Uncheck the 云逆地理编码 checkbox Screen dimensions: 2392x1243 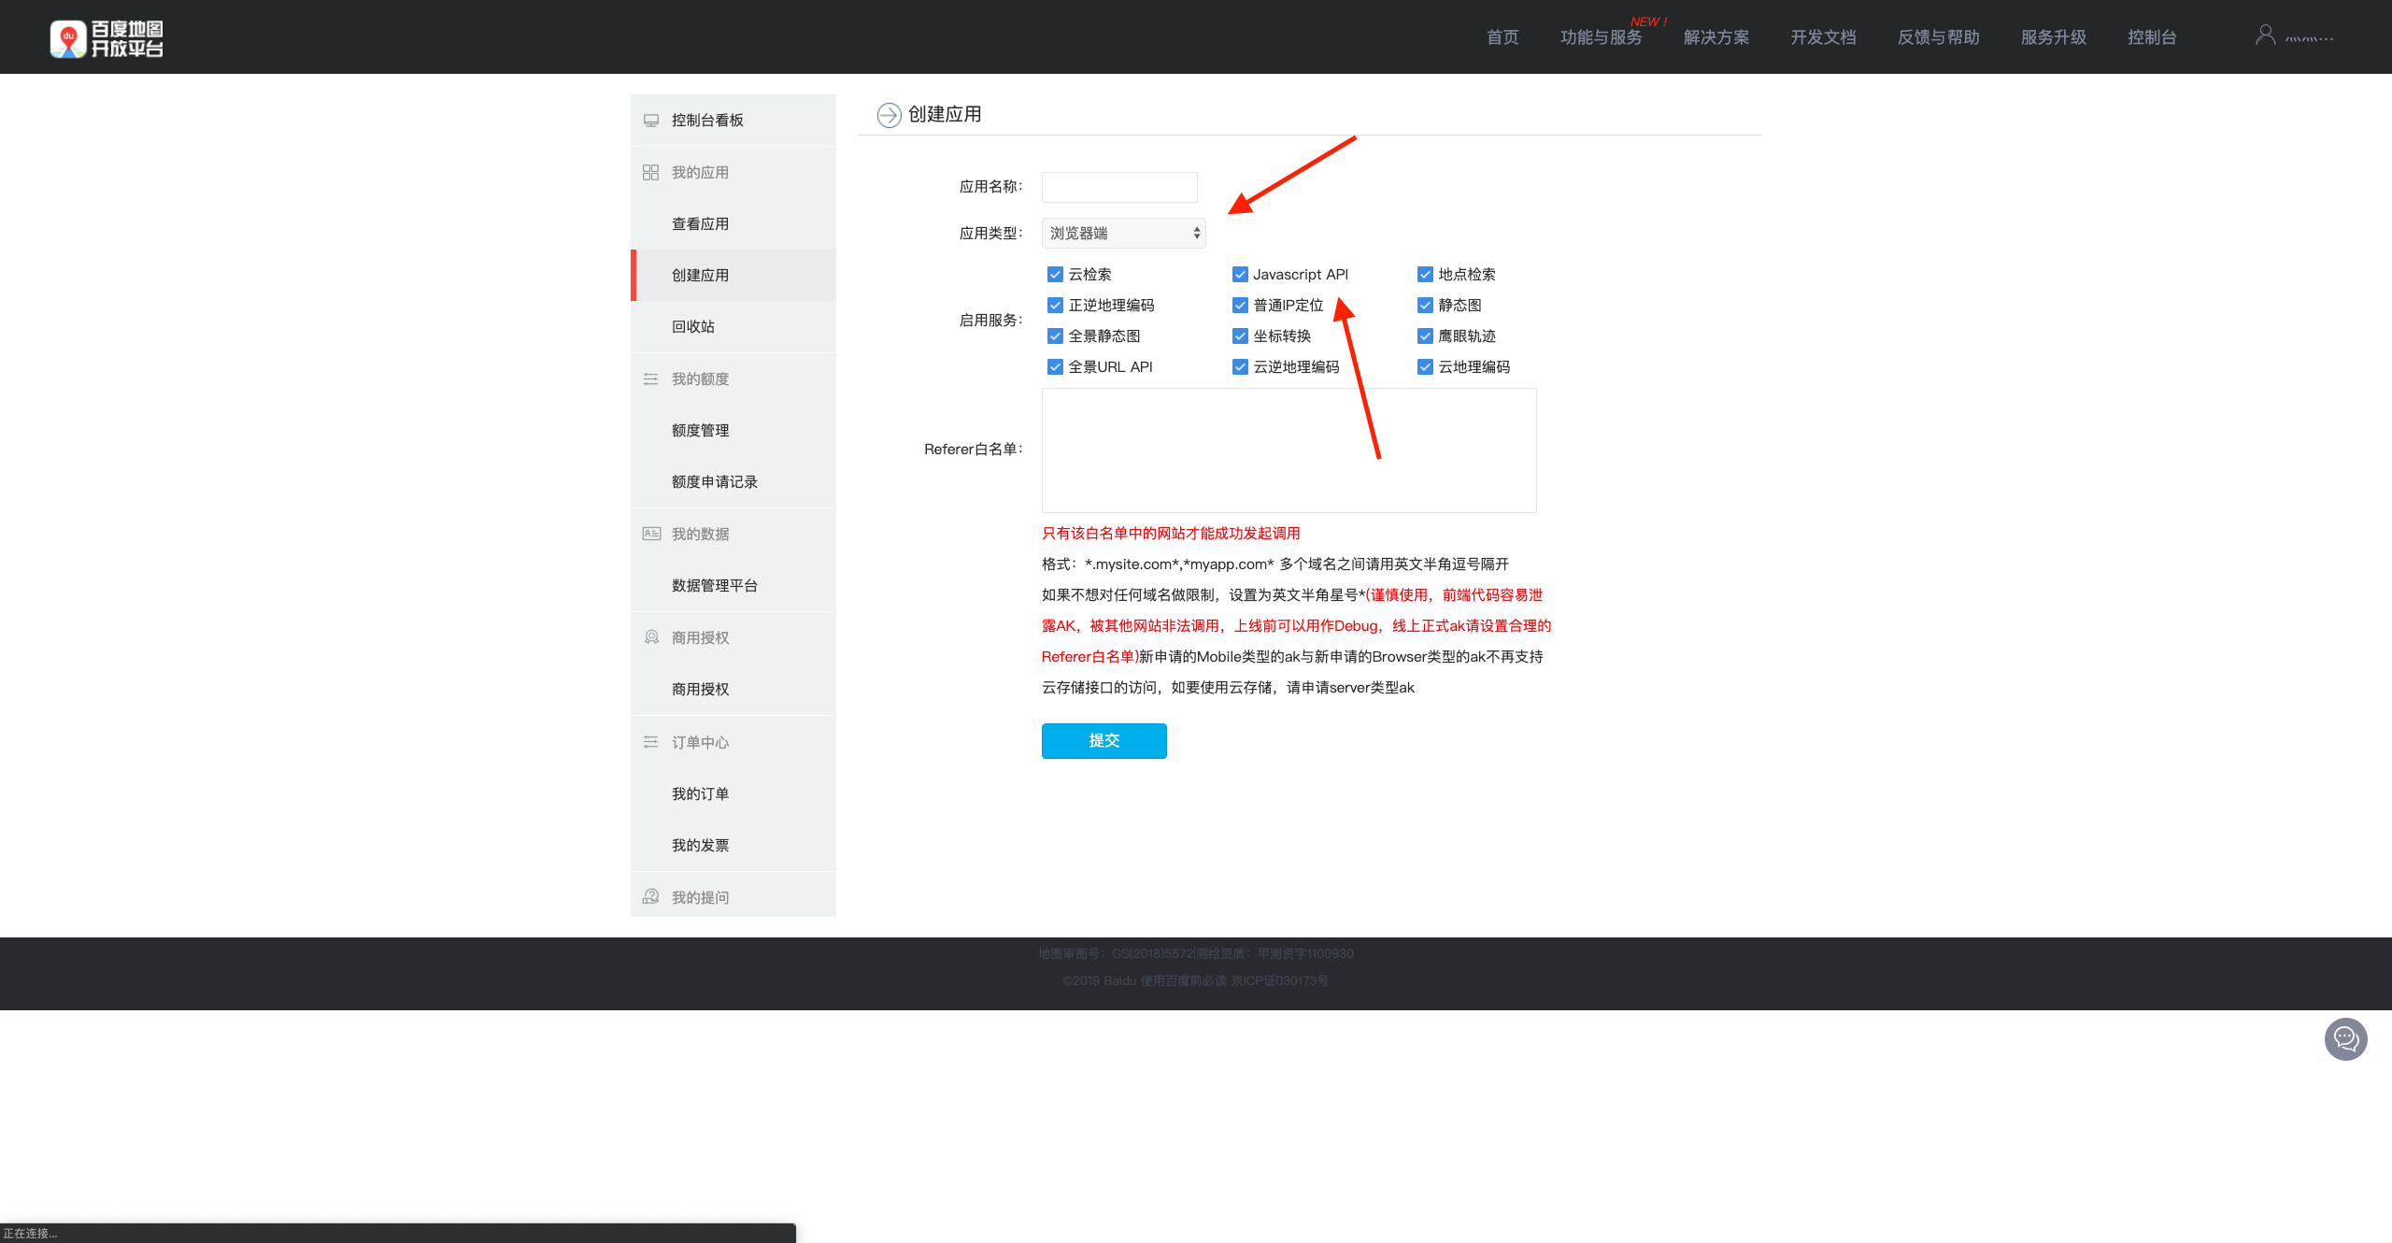coord(1240,367)
